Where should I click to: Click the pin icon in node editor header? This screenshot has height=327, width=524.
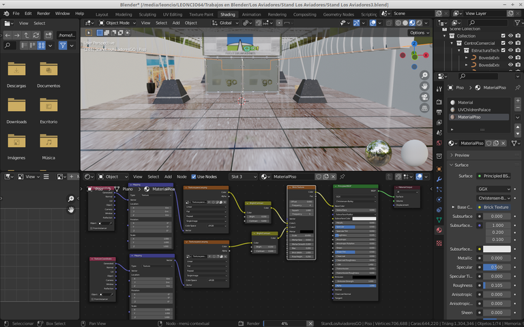343,176
